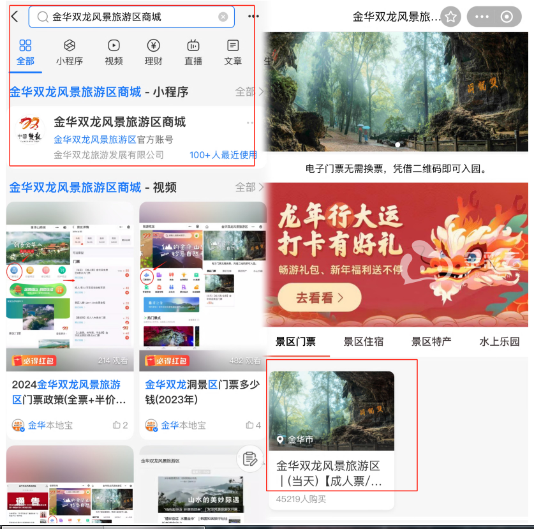Click the search box with 金华双龙风景旅游区商城
The image size is (534, 529).
point(131,17)
